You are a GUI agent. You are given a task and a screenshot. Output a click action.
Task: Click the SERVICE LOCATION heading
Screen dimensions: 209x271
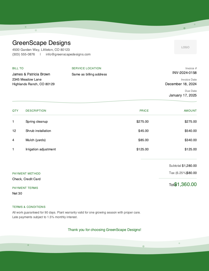86,68
